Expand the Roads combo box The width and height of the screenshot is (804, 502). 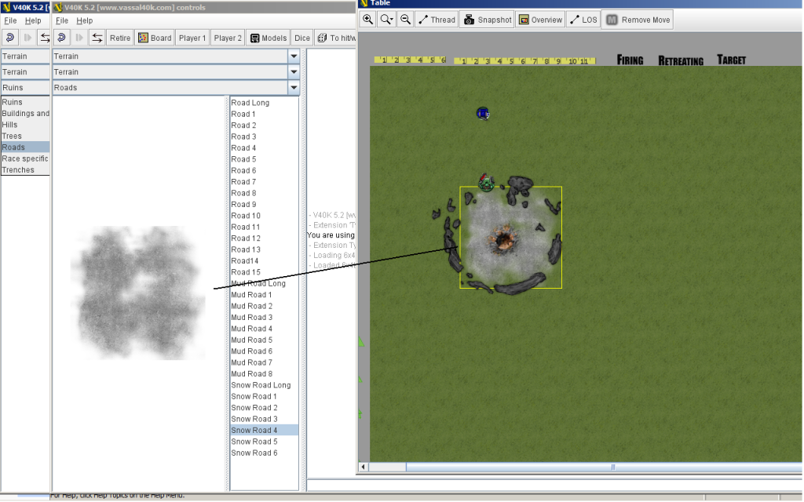coord(294,88)
